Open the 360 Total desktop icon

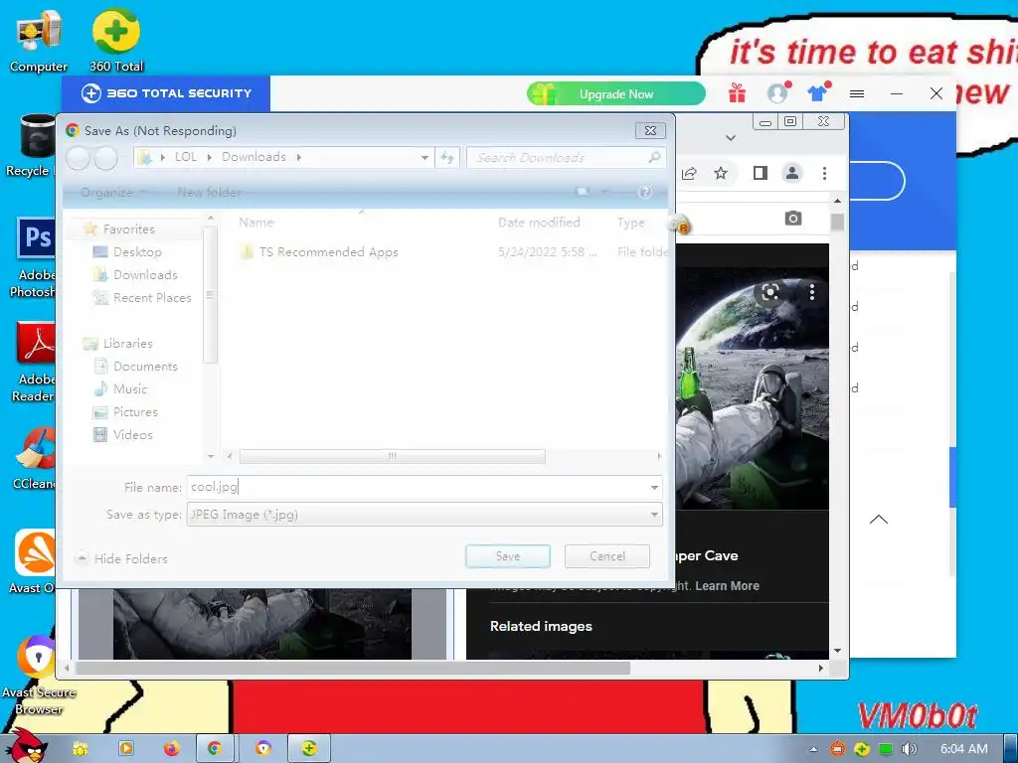tap(116, 40)
